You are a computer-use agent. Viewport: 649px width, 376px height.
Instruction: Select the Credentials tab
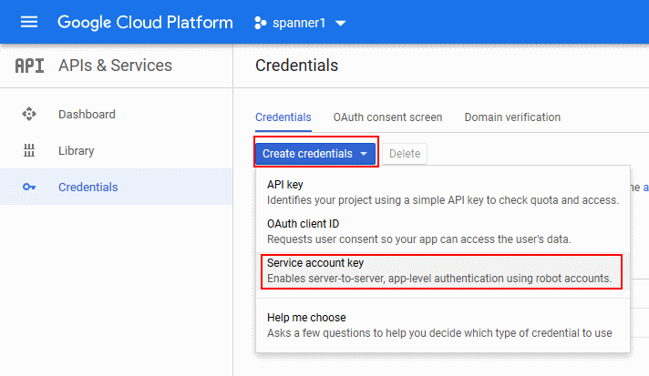(283, 117)
